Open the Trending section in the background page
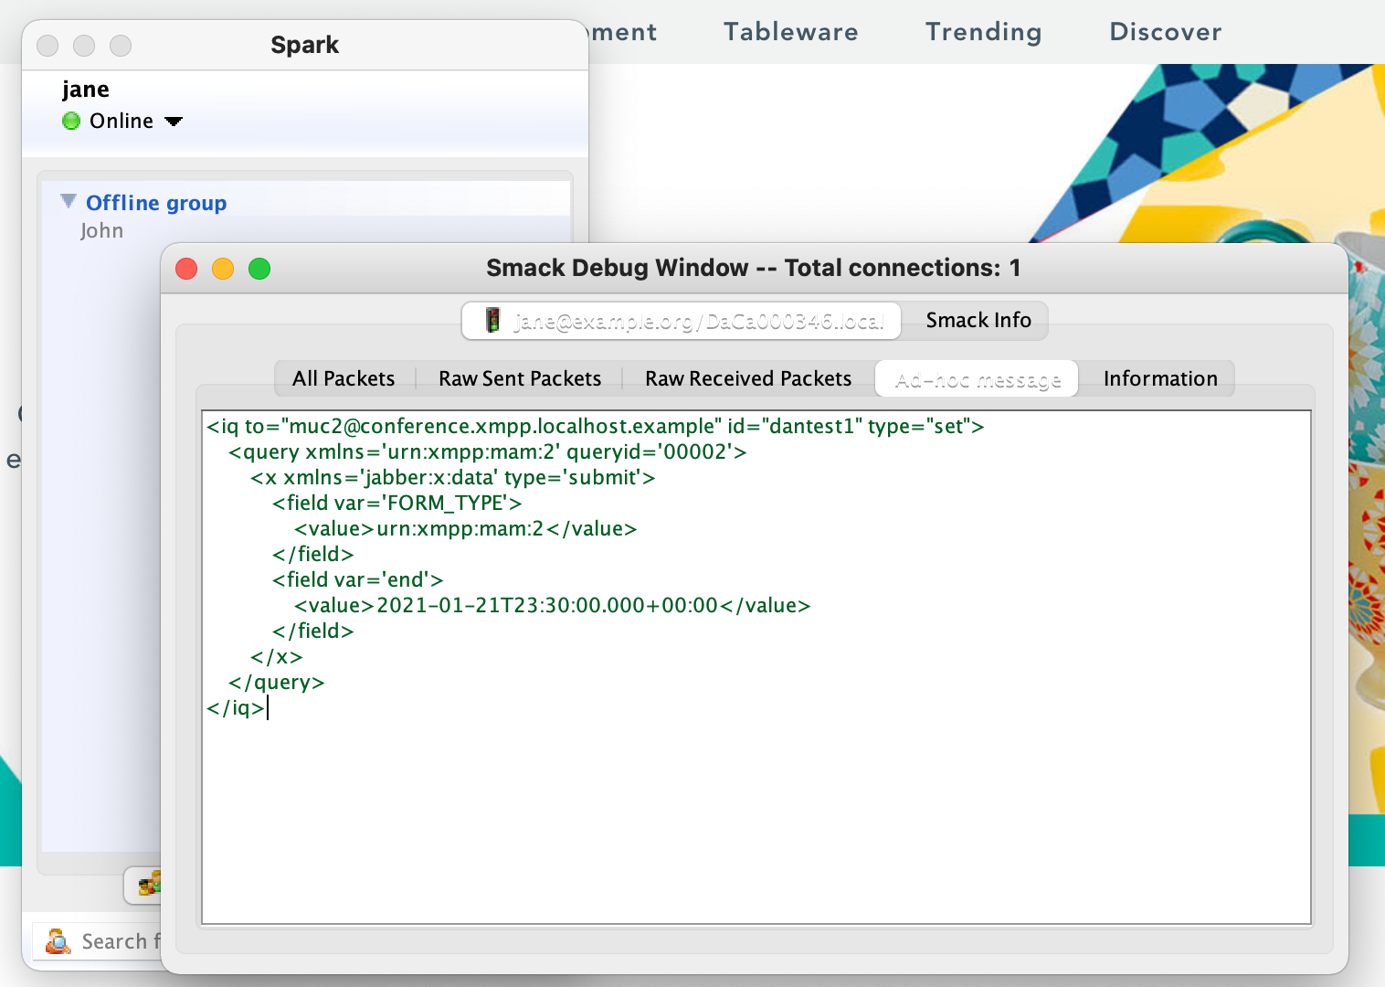1385x987 pixels. pos(983,32)
